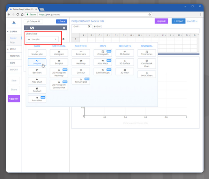Open column H header dropdown

(142, 35)
